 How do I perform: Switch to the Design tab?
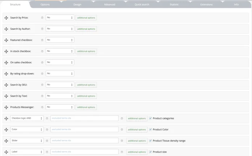pos(77,5)
